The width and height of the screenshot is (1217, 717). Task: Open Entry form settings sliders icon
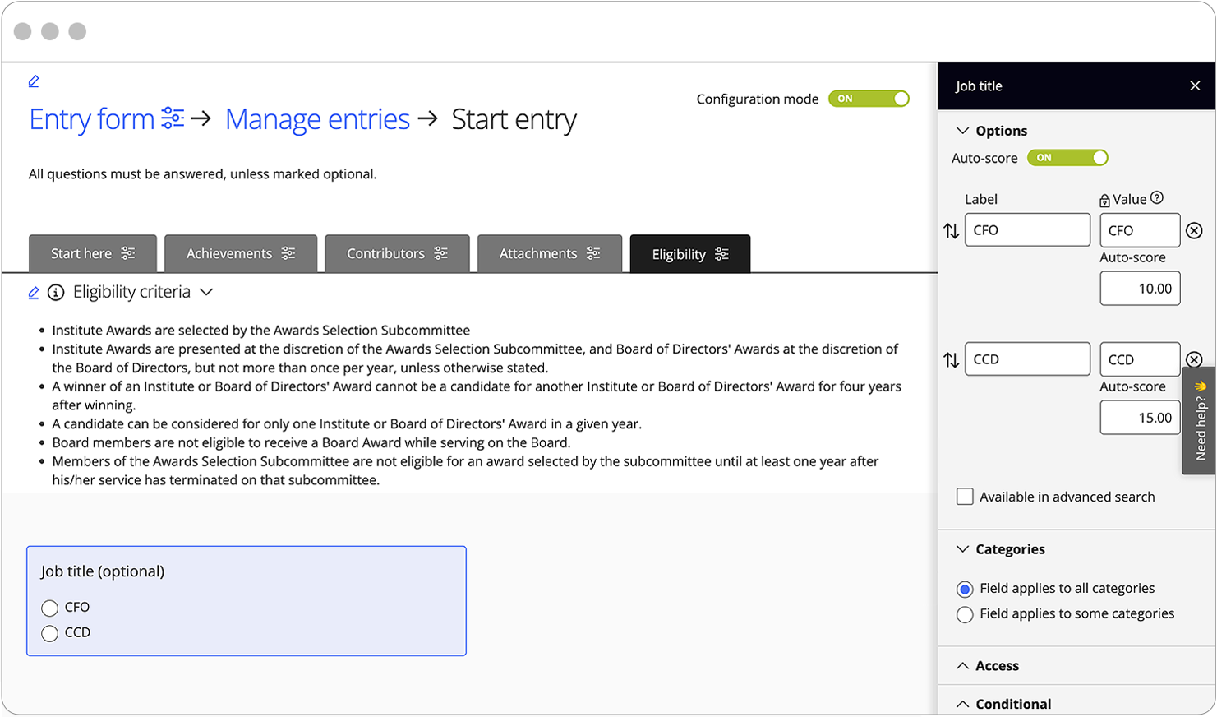173,118
